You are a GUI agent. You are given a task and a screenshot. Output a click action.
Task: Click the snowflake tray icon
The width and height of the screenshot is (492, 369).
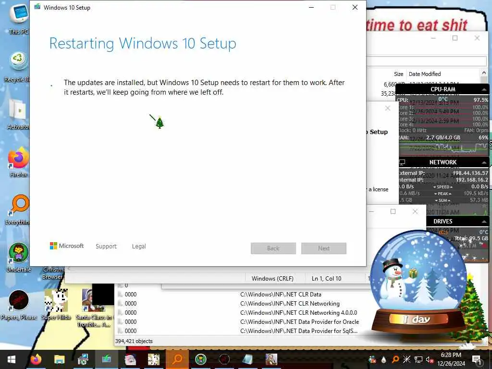[x=406, y=359]
